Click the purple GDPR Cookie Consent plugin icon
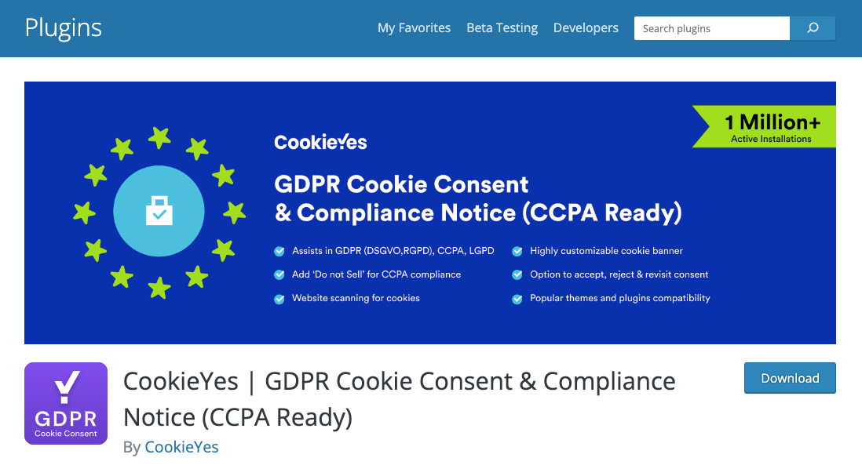The height and width of the screenshot is (476, 862). 66,404
